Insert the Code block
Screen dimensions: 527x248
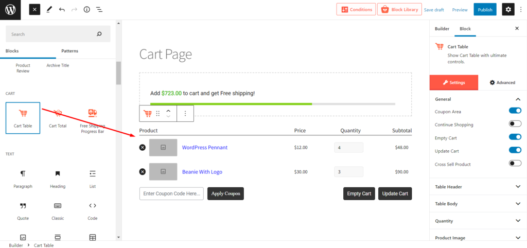pos(93,211)
